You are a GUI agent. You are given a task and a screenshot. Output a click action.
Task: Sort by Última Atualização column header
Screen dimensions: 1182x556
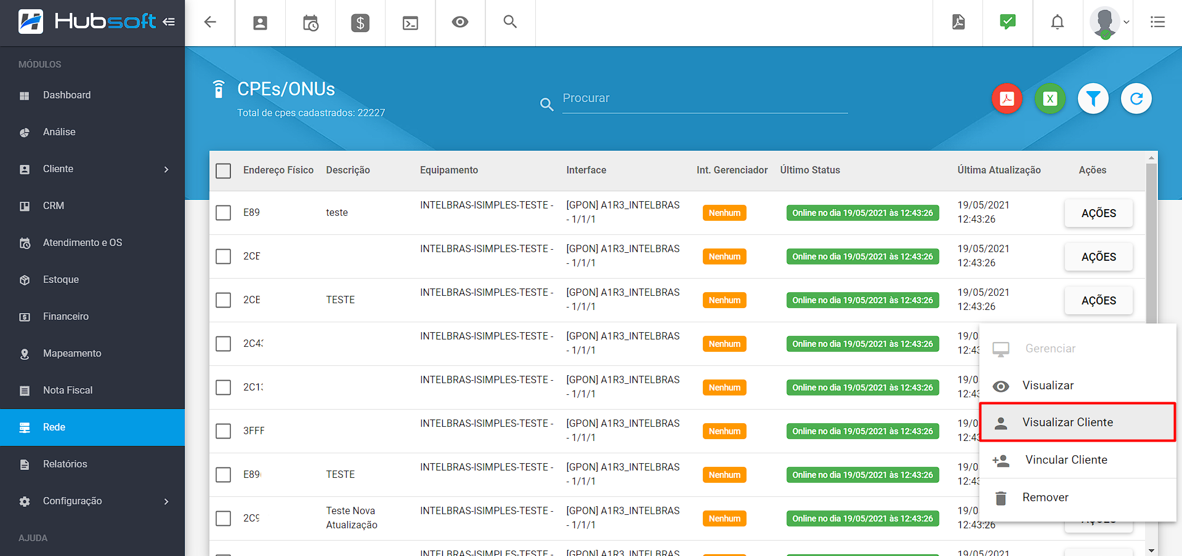[999, 170]
